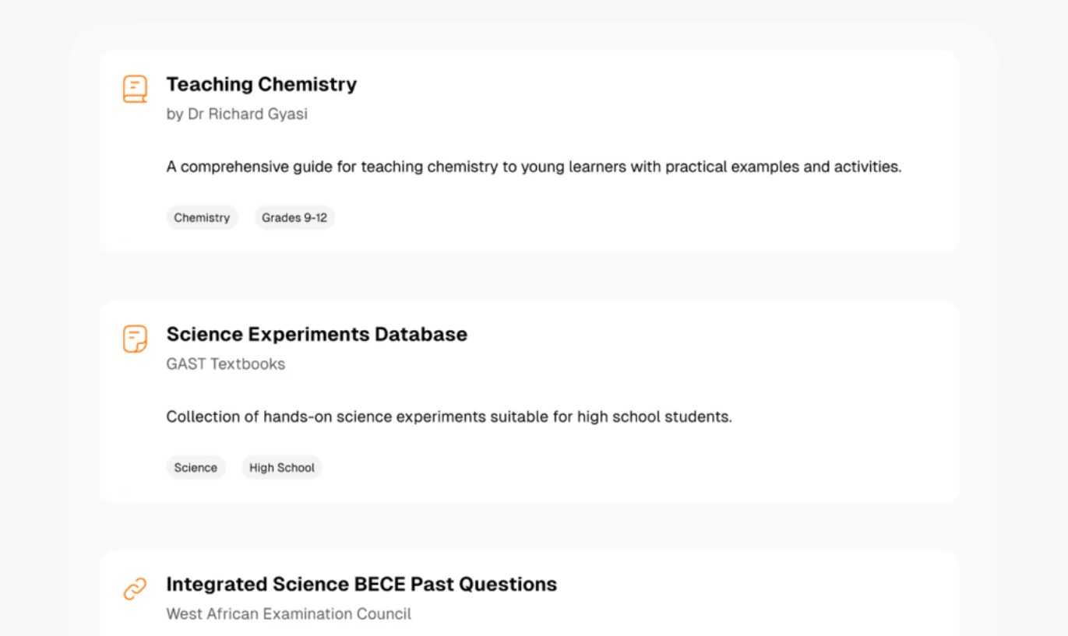Click the hands-on science experiments description
This screenshot has width=1068, height=636.
(449, 416)
